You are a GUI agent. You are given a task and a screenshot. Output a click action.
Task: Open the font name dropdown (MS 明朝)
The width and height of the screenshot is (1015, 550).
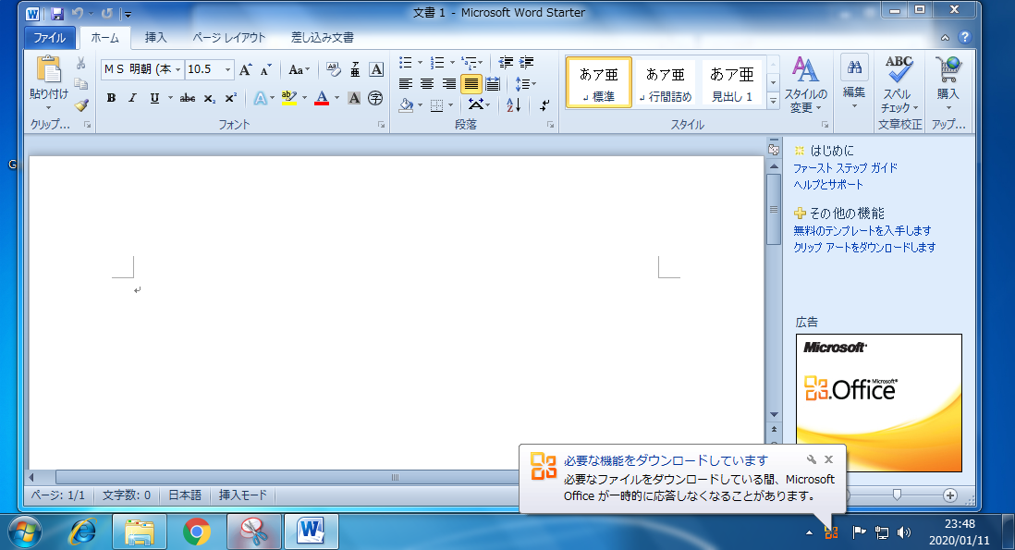point(178,70)
